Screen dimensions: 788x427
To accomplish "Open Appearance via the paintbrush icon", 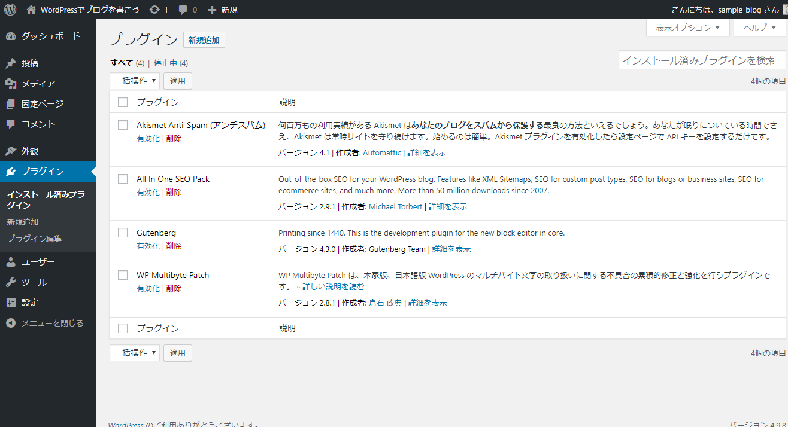I will (11, 151).
